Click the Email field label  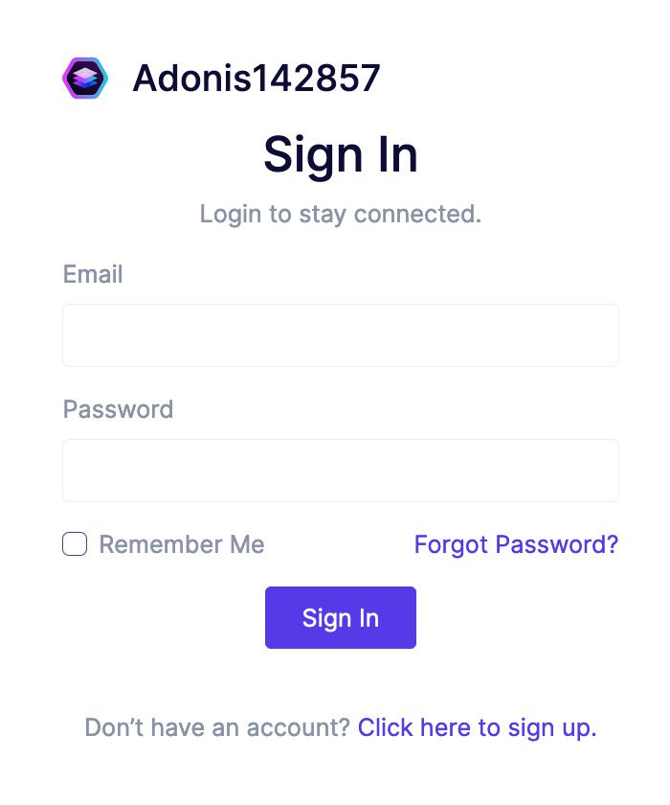(x=93, y=275)
